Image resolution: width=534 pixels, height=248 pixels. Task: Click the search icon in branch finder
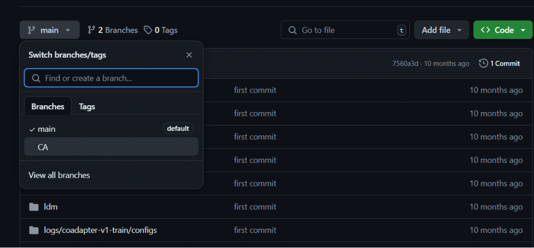[36, 78]
